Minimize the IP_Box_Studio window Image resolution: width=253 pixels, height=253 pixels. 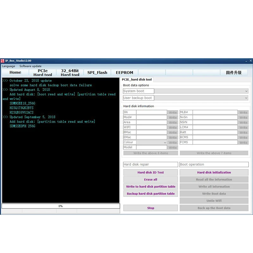[246, 61]
